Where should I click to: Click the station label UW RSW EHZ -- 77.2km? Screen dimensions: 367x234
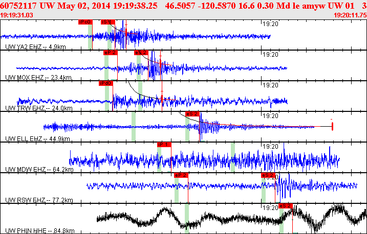[x=39, y=200]
